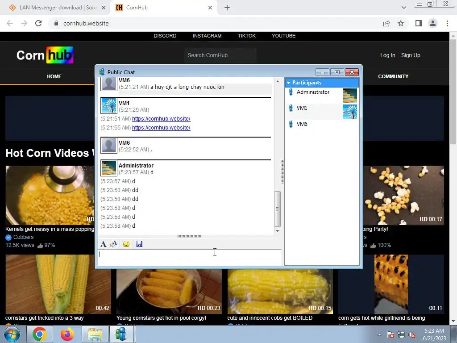Click the browser page vertical scrollbar
The image size is (457, 343).
click(453, 92)
